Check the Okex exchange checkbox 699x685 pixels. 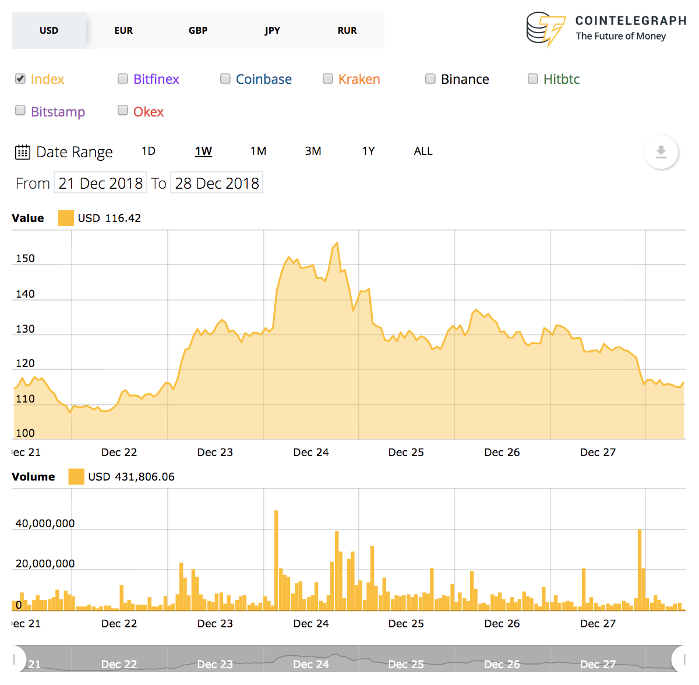[123, 110]
